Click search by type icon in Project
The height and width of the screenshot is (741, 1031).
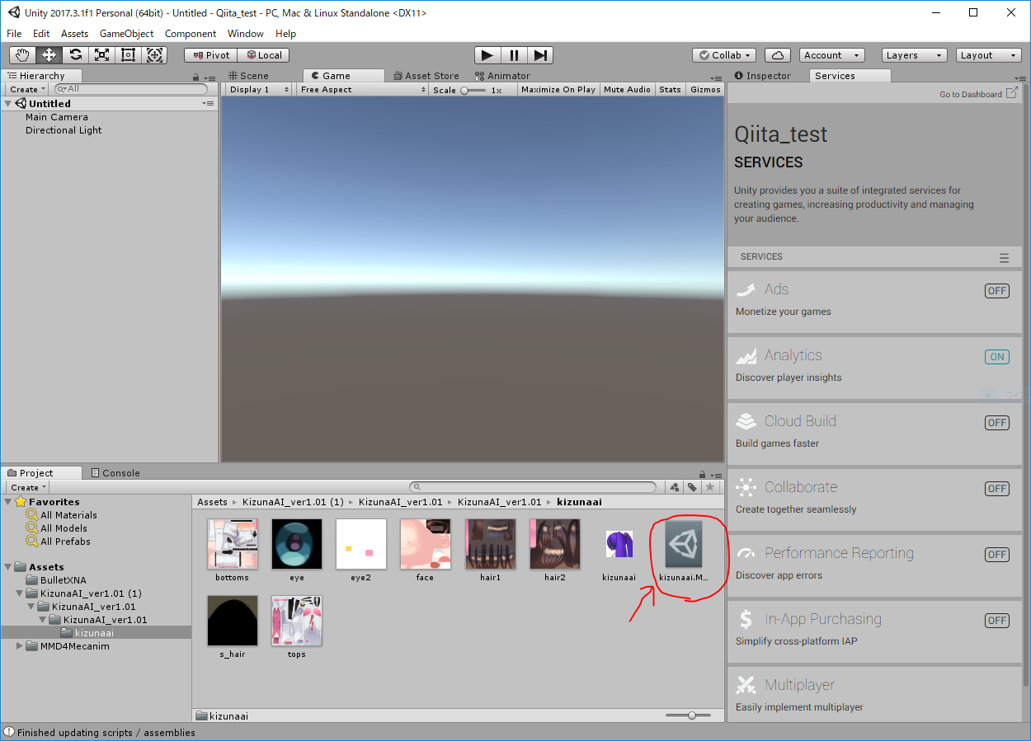click(675, 487)
